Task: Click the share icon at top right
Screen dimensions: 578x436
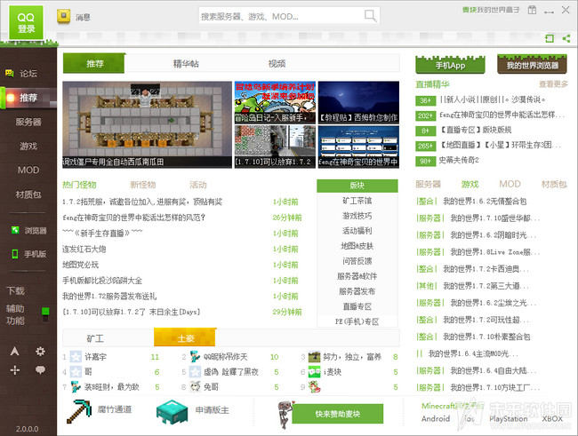Action: (566, 39)
